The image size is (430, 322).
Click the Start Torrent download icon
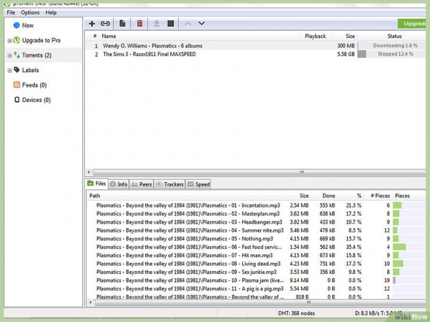coord(156,24)
